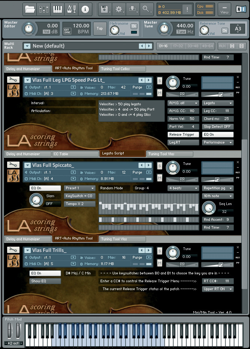Click the info pane icon

(x=85, y=9)
